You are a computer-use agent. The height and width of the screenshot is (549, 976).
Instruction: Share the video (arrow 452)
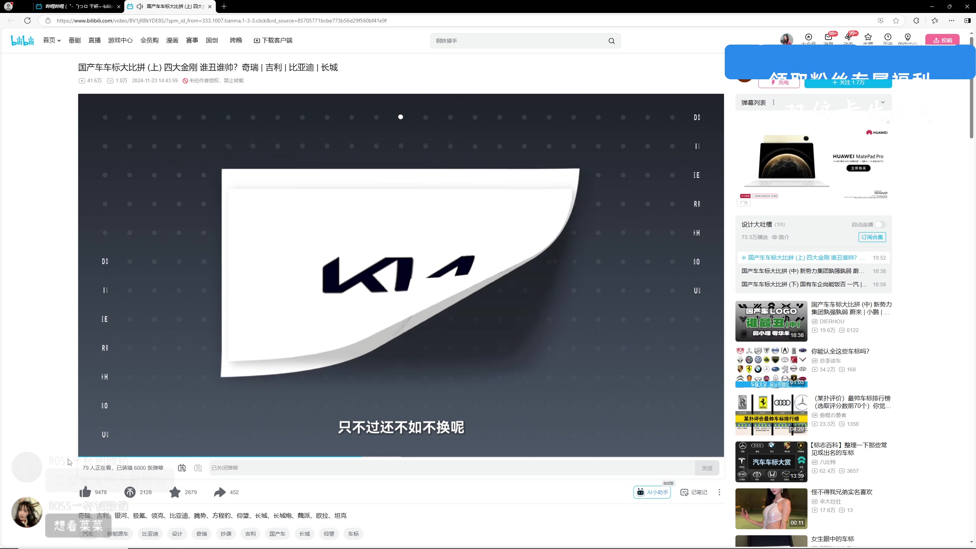220,492
